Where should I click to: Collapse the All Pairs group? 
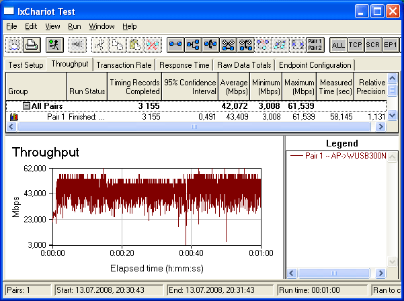click(x=26, y=106)
